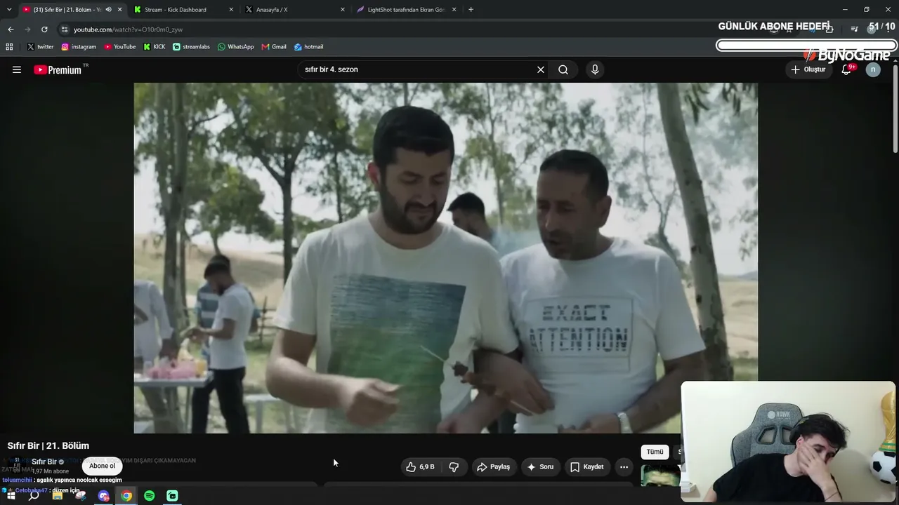
Task: Select the Tümü filter chip
Action: [x=655, y=452]
